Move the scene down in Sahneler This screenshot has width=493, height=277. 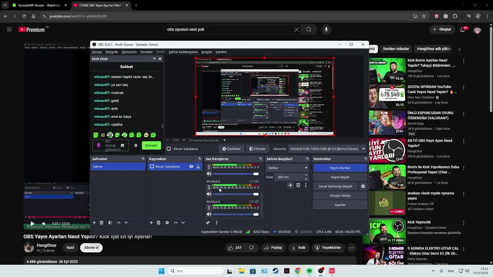(126, 223)
